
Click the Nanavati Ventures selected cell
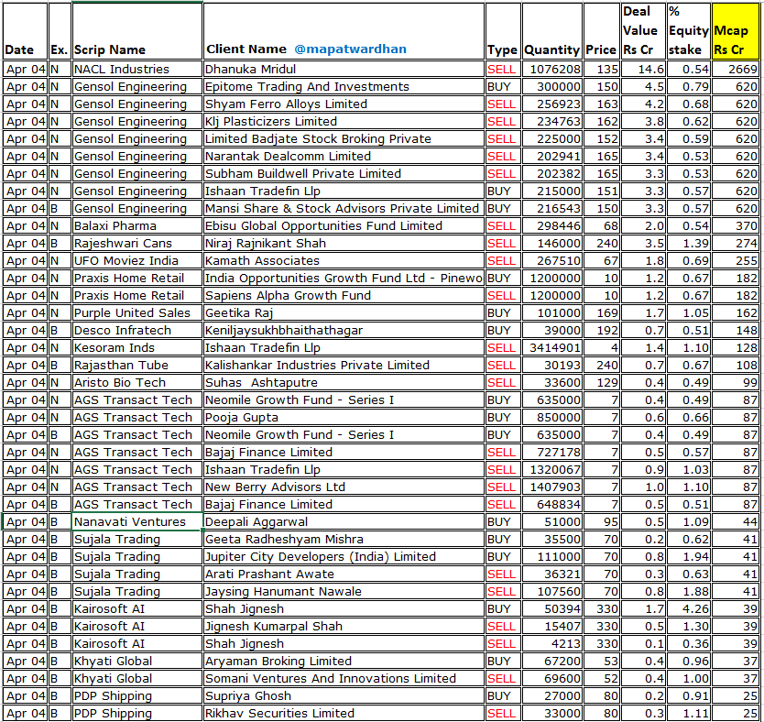[136, 521]
